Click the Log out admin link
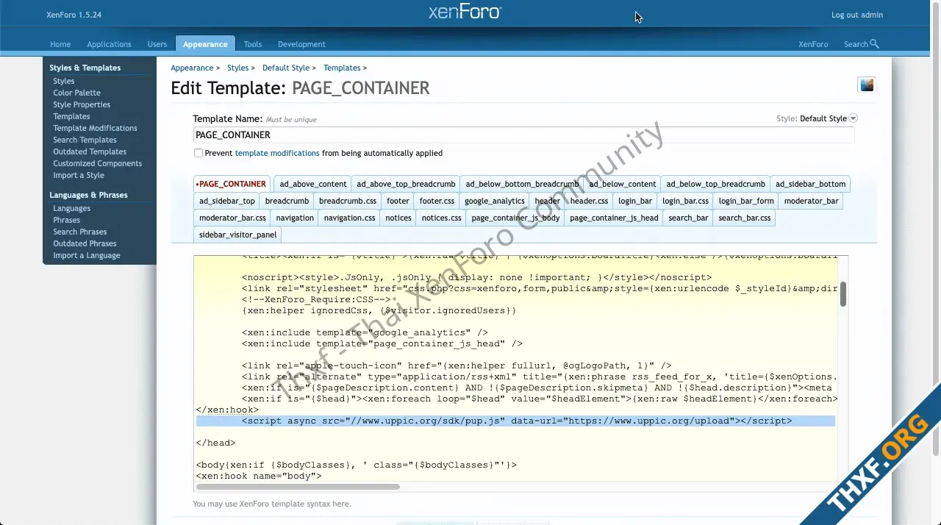 pyautogui.click(x=857, y=15)
